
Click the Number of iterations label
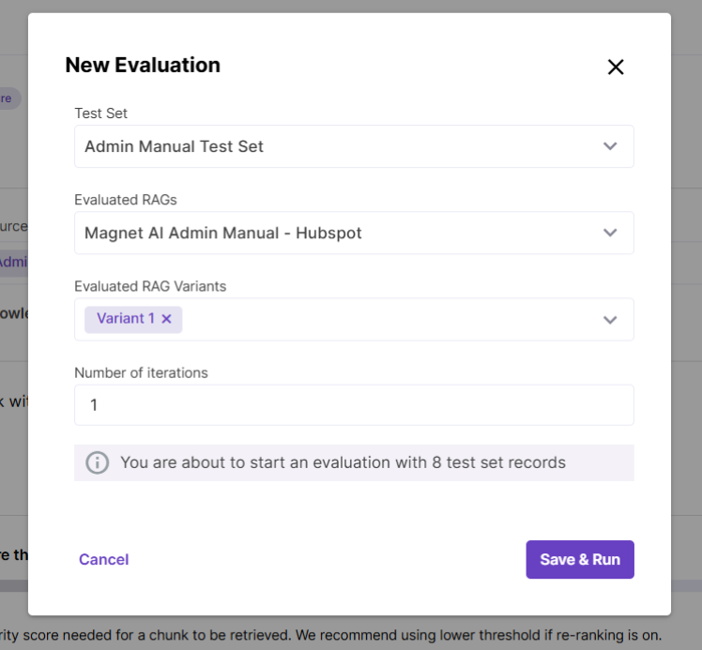coord(141,372)
